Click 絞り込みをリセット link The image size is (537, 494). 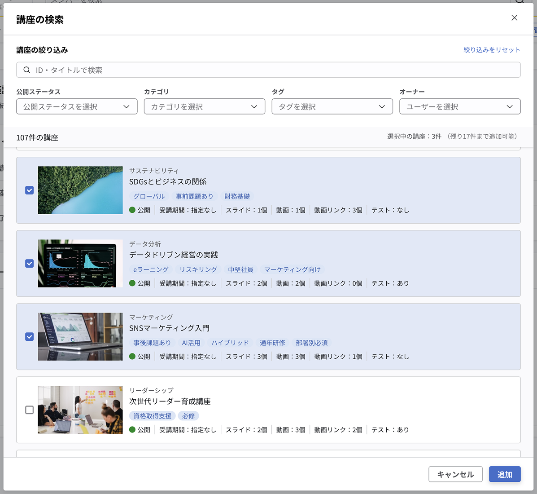click(491, 50)
